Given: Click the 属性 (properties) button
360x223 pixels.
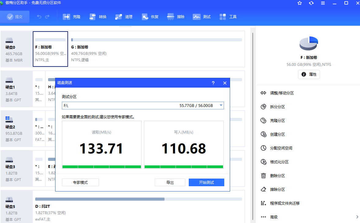Looking at the screenshot, I should (x=309, y=74).
